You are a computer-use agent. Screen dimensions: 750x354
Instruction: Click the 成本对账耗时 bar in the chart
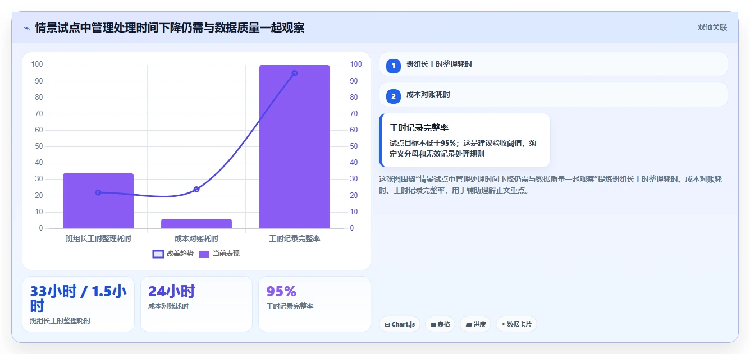196,224
